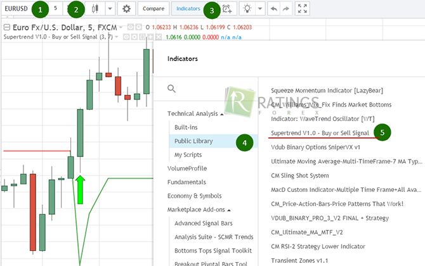Select My Scripts category
Image resolution: width=425 pixels, height=266 pixels.
pyautogui.click(x=188, y=155)
